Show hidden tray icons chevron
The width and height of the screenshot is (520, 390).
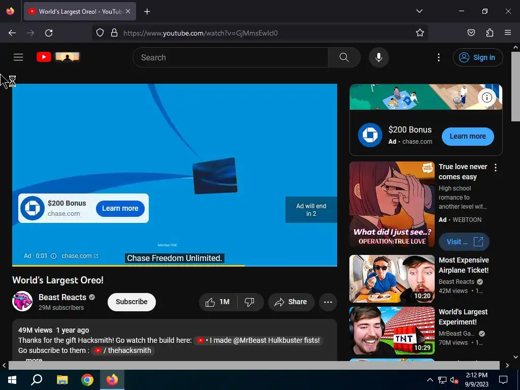(x=430, y=380)
